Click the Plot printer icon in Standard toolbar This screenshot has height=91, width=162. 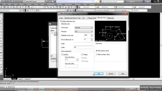click(x=8, y=7)
